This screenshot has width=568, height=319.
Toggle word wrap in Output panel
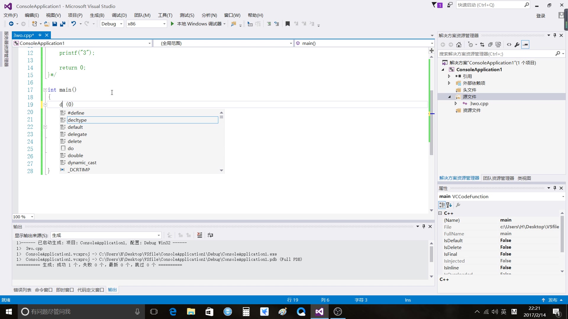(x=210, y=235)
